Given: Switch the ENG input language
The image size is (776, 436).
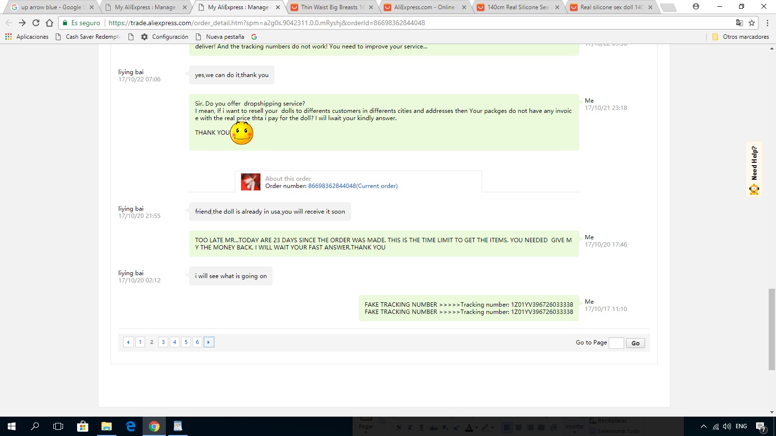Looking at the screenshot, I should pos(741,426).
